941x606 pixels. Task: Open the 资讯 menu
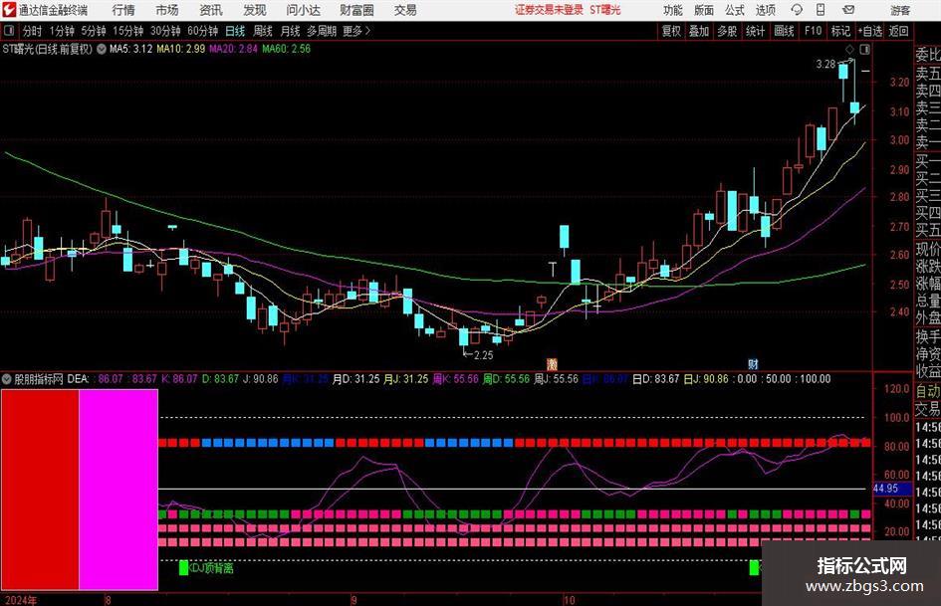[x=211, y=10]
